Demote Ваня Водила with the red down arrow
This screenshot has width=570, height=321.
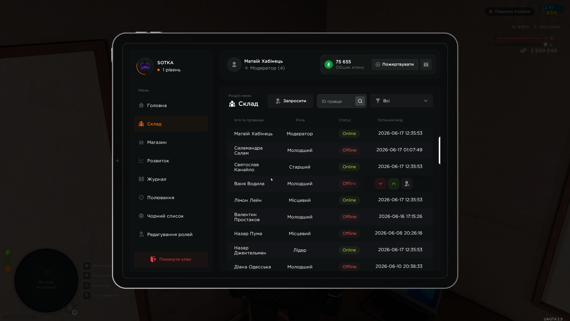click(380, 183)
